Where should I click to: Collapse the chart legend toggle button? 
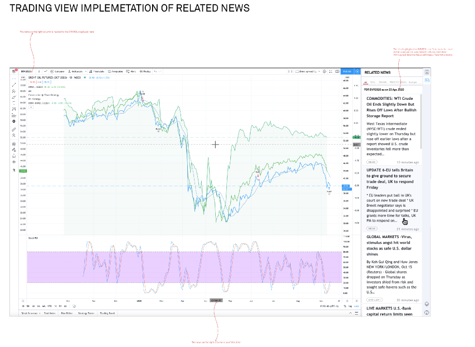coord(31,107)
